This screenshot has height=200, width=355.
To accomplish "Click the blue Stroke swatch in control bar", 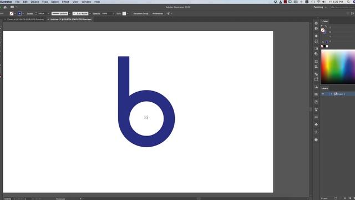I will click(20, 13).
